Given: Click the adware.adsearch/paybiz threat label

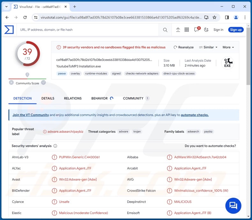Looking at the screenshot, I should click(x=65, y=132).
